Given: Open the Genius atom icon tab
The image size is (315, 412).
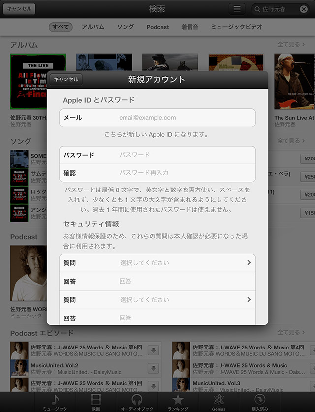Looking at the screenshot, I should click(219, 402).
